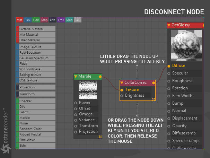Click the Marble node output port
Image resolution: width=210 pixels, height=158 pixels.
(100, 77)
